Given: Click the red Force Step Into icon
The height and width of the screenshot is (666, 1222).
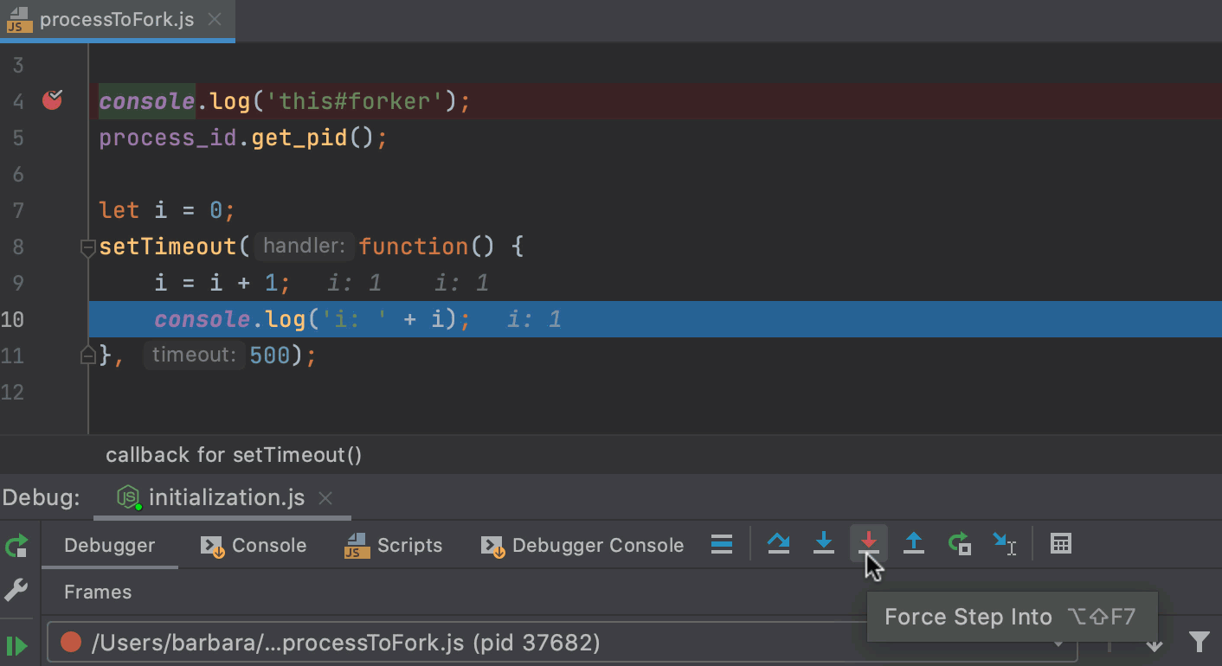Looking at the screenshot, I should [869, 544].
